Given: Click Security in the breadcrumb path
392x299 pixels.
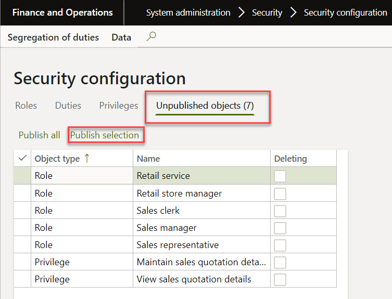Looking at the screenshot, I should 267,12.
